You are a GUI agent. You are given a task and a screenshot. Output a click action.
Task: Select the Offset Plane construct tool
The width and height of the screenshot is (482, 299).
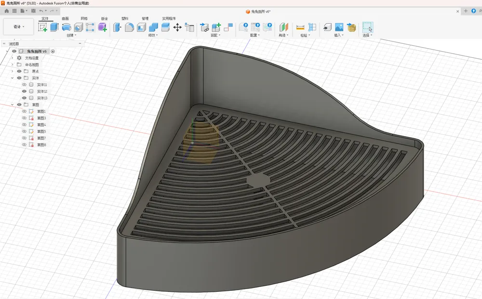pos(284,27)
